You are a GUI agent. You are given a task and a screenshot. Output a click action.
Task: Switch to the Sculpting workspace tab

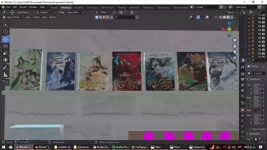[79, 7]
